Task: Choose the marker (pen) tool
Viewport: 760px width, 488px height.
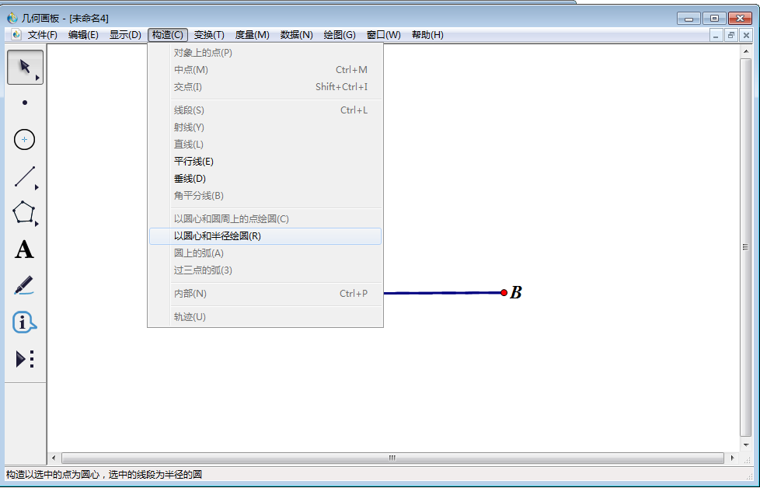Action: click(x=24, y=287)
